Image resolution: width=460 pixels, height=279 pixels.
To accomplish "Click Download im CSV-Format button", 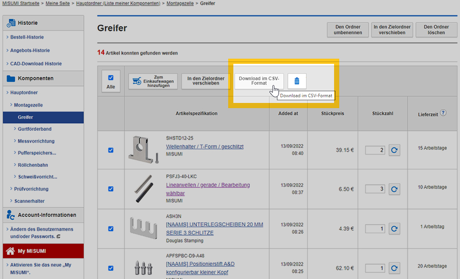I will (x=259, y=81).
